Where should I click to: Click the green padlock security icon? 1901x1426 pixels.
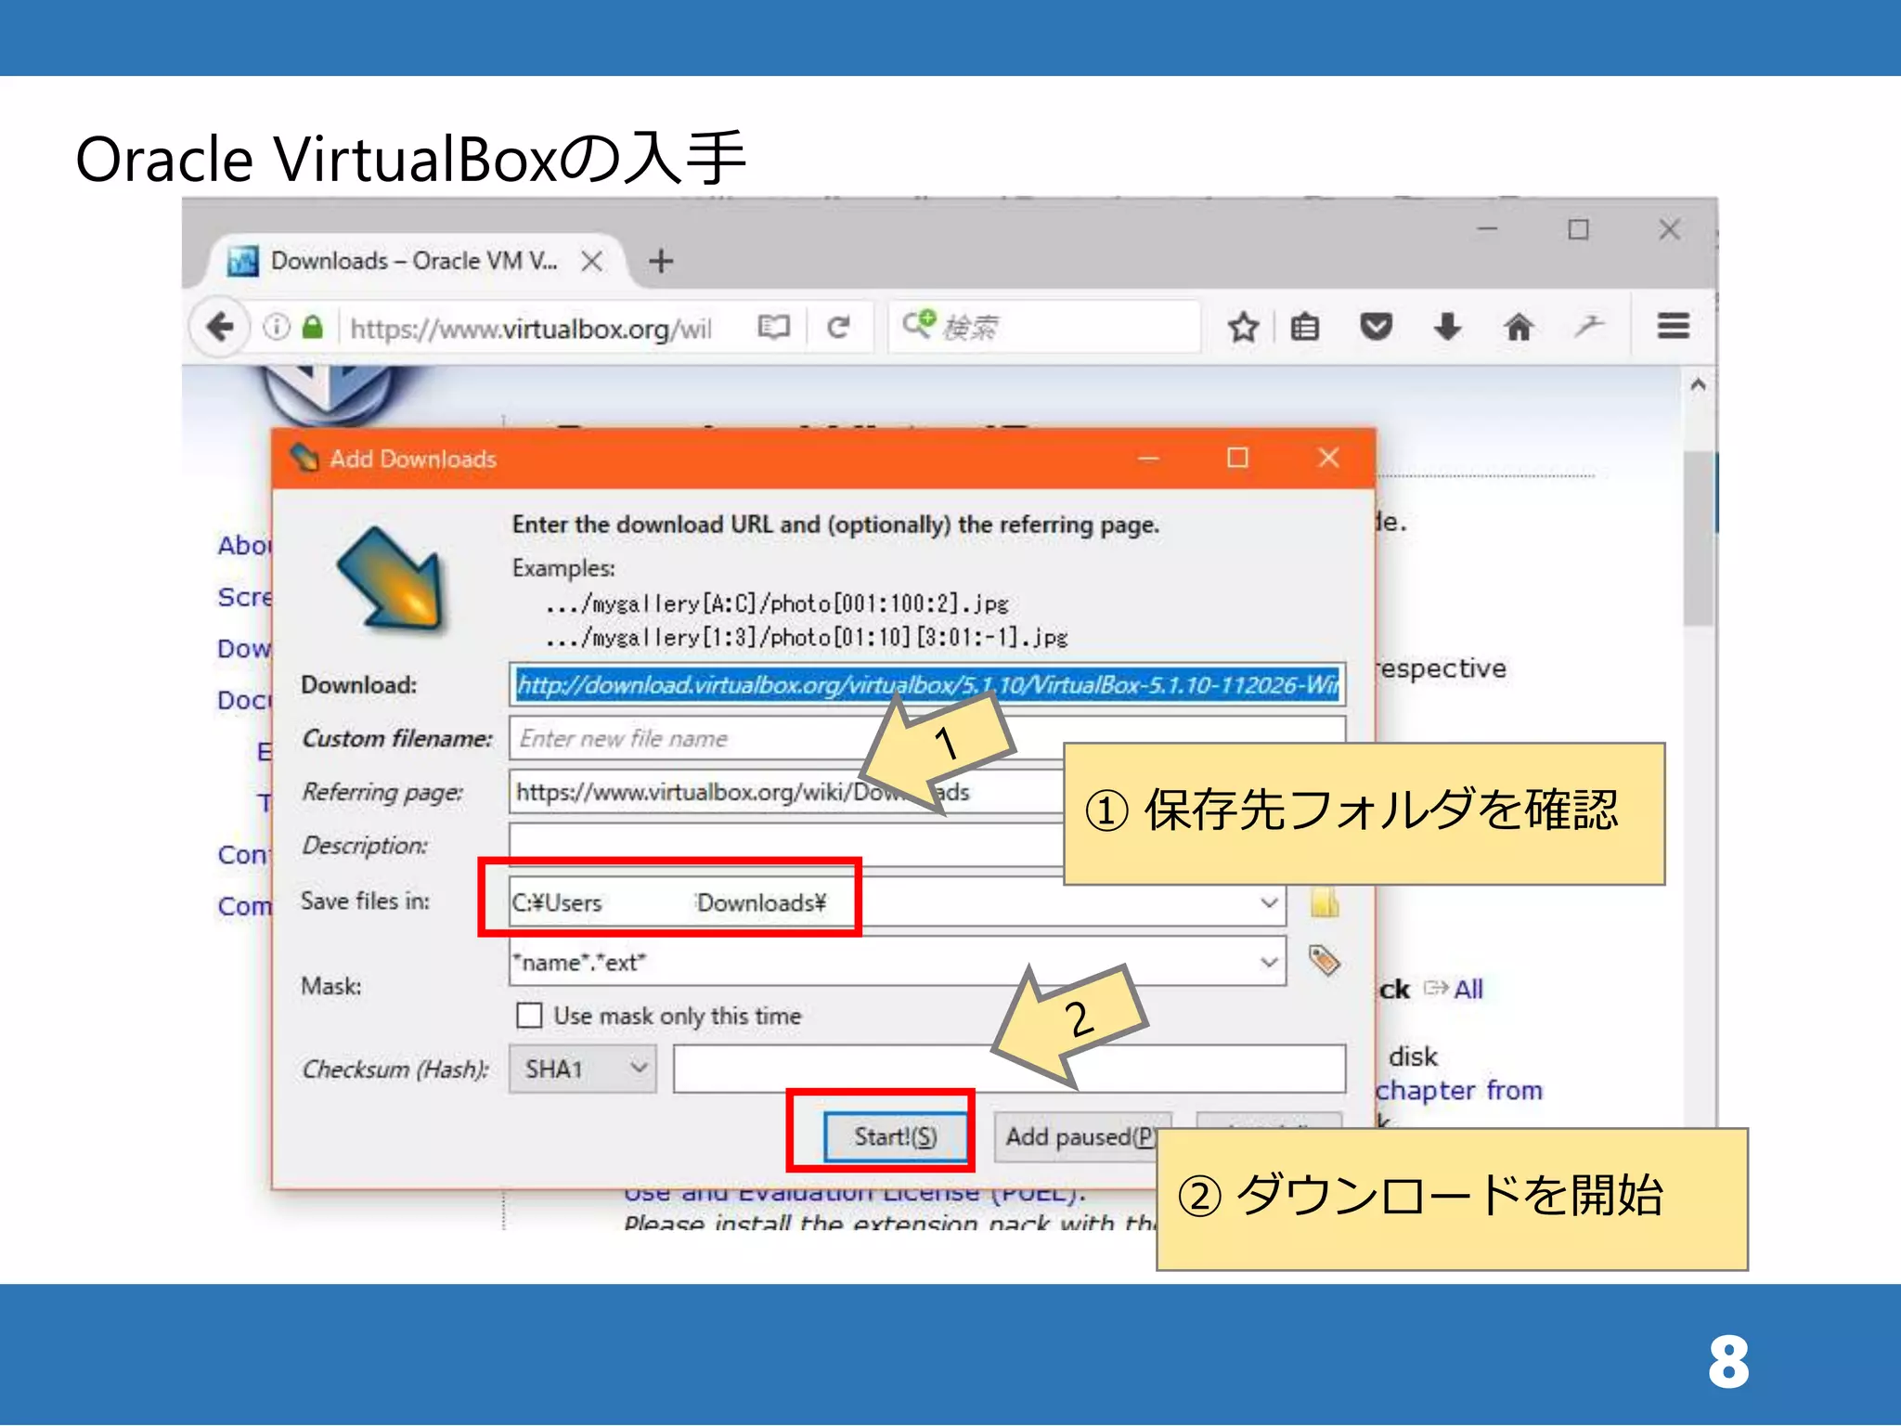313,327
